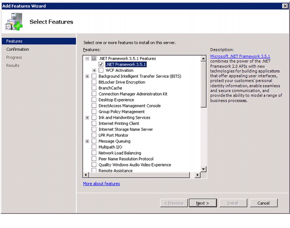Tick the BitLocker Drive Encryption checkbox
Screen dimensions: 290x228
pyautogui.click(x=94, y=82)
